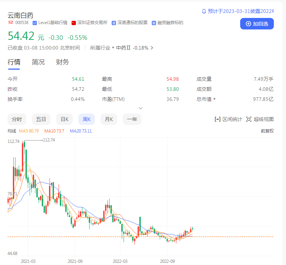This screenshot has height=265, width=286.
Task: Click the 成交额 value 4.08亿
Action: pos(266,89)
